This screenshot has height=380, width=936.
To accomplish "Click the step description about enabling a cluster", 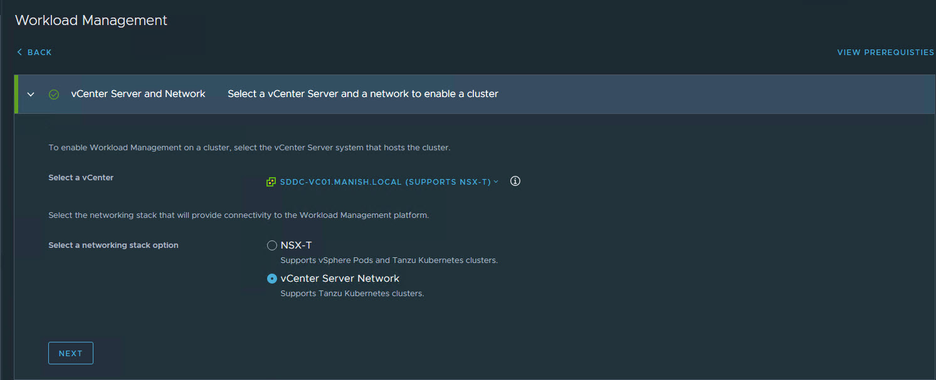I will 362,94.
